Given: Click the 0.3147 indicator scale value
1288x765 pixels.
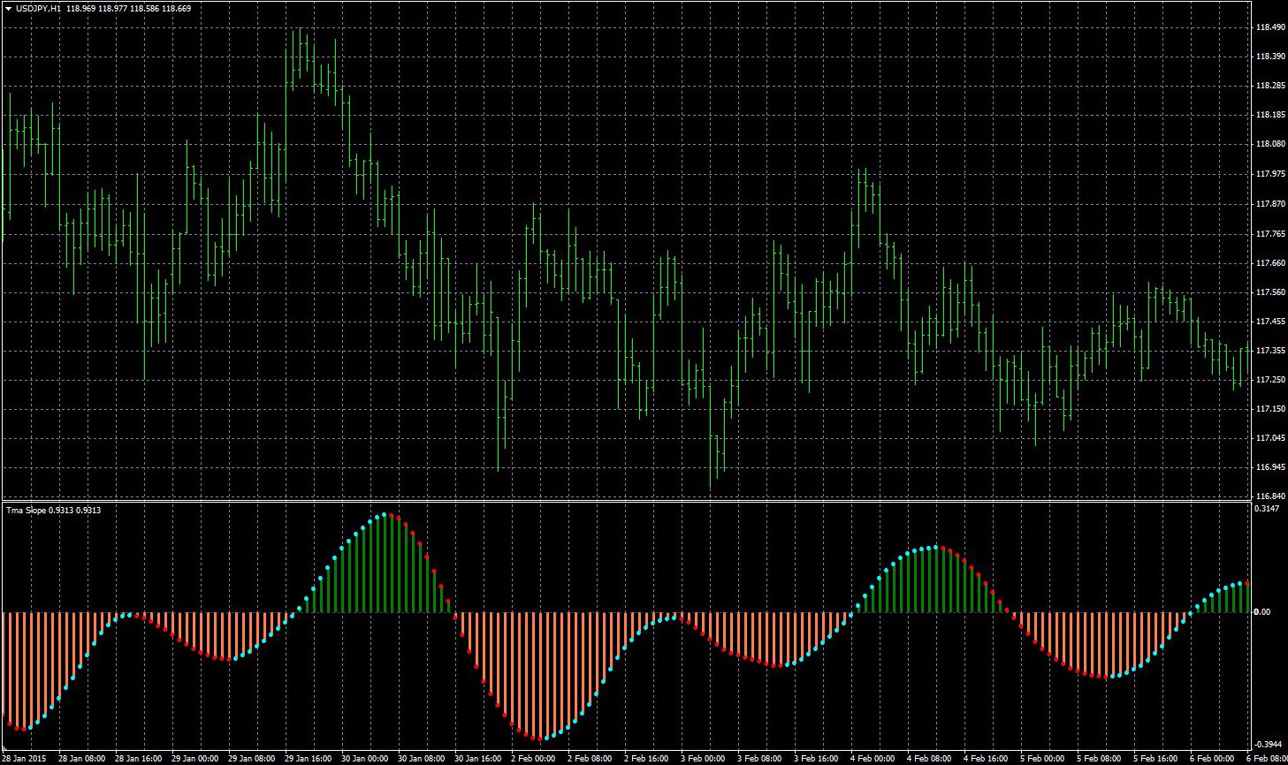Looking at the screenshot, I should pyautogui.click(x=1267, y=509).
